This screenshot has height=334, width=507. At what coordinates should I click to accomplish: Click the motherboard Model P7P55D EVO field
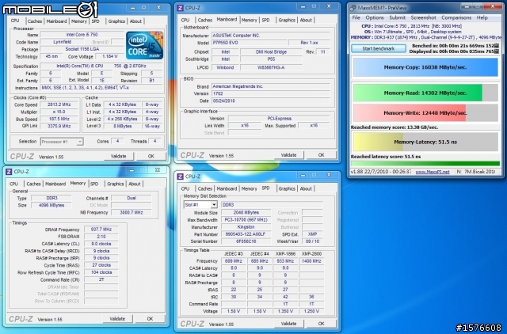249,43
